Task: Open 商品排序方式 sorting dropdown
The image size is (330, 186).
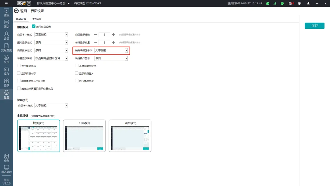Action: click(66, 50)
